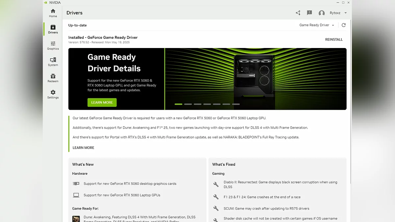Screen dimensions: 395x222
Task: Open the Redeem gift section
Action: pos(53,78)
